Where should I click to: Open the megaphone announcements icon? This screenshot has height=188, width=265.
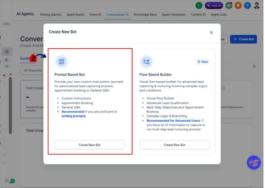point(229,5)
